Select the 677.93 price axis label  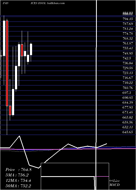pyautogui.click(x=128, y=107)
